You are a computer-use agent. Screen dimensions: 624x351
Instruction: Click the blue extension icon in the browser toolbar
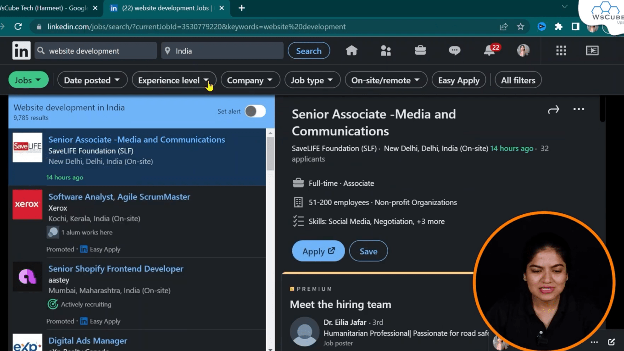click(541, 27)
